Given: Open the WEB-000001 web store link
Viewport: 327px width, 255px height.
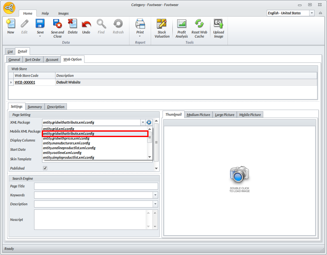Looking at the screenshot, I should [x=25, y=82].
